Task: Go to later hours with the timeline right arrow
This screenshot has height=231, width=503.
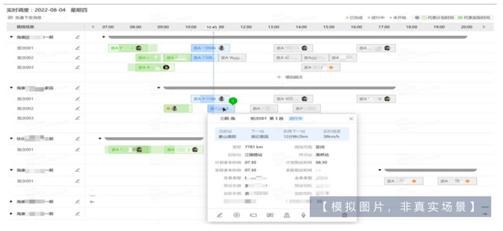Action: (483, 27)
